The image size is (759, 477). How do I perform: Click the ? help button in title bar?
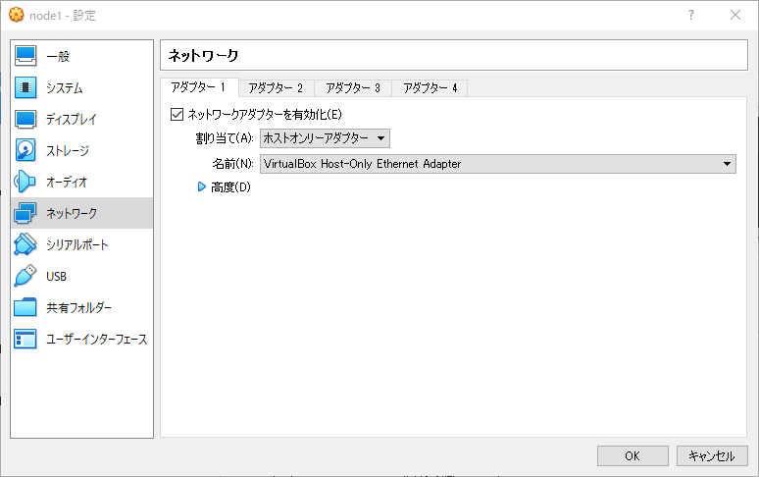click(x=691, y=15)
